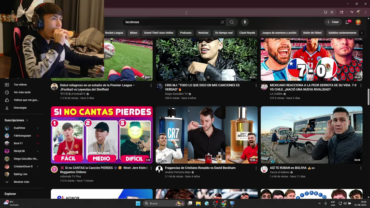Open options for CRIS MJ video

256,86
